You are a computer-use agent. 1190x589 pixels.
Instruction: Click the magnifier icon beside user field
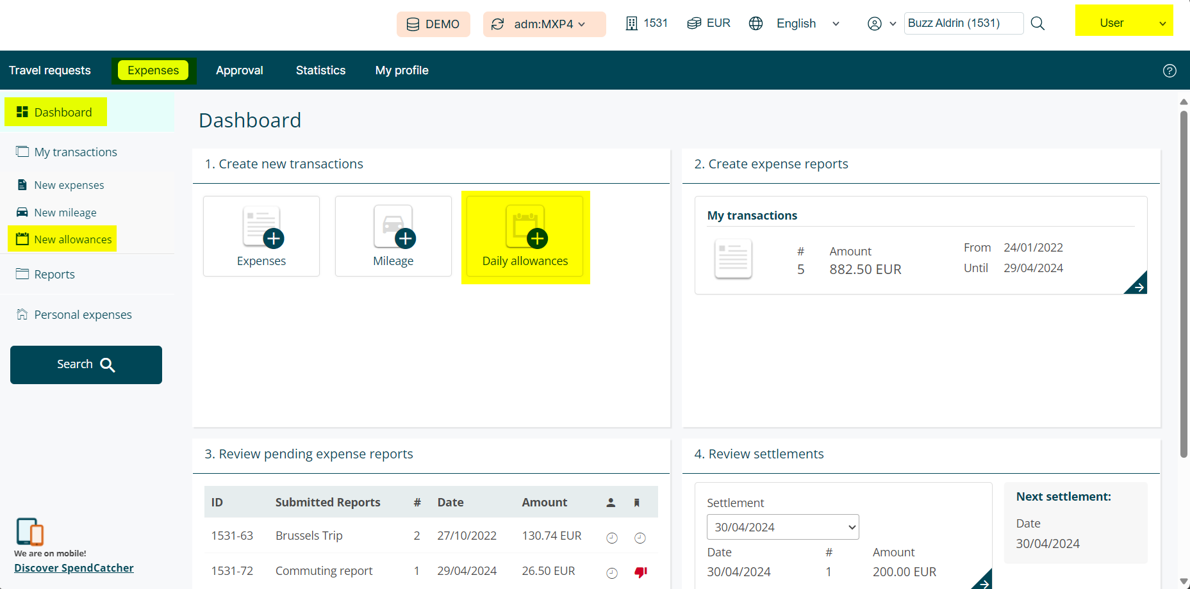[x=1037, y=24]
